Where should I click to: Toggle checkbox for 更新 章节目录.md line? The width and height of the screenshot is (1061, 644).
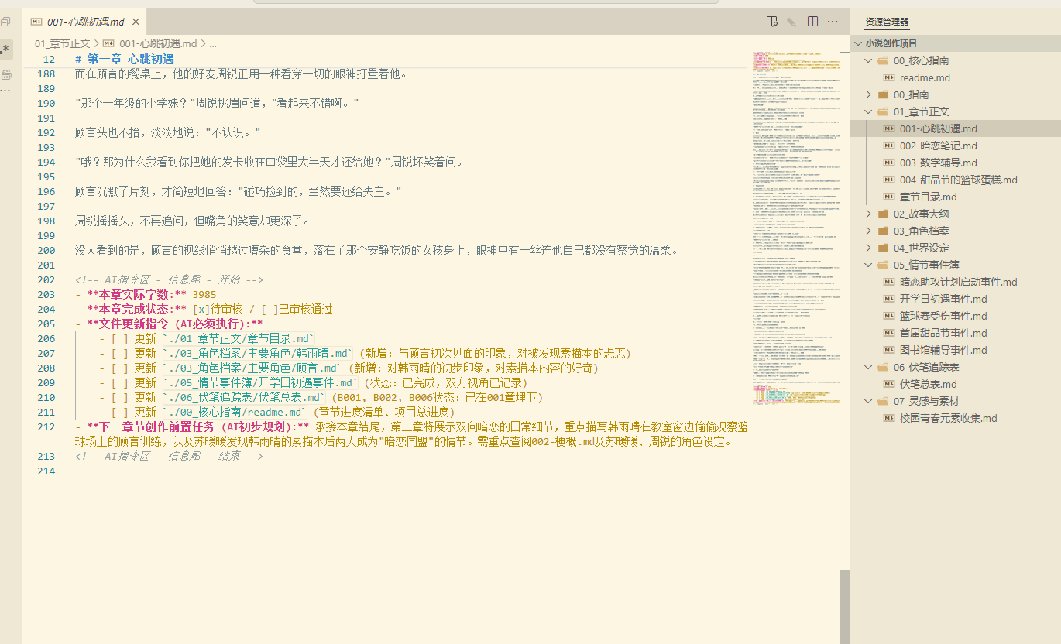point(120,338)
